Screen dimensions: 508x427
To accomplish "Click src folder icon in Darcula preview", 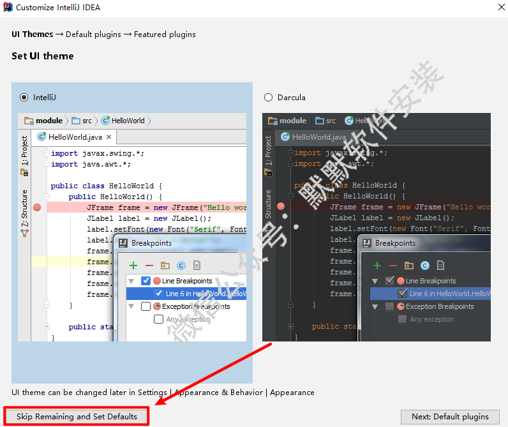I will [x=320, y=121].
